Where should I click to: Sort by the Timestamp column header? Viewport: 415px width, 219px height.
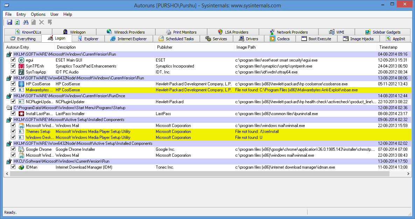pyautogui.click(x=388, y=47)
